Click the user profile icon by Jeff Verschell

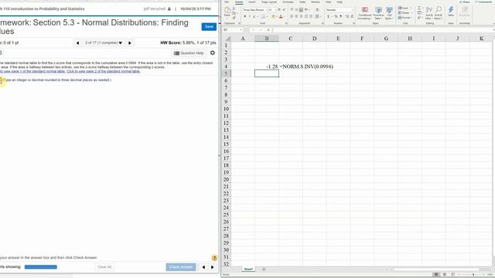point(169,8)
